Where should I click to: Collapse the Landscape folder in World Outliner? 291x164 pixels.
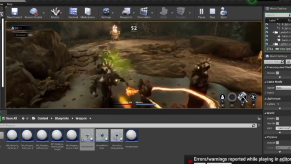coord(273,32)
